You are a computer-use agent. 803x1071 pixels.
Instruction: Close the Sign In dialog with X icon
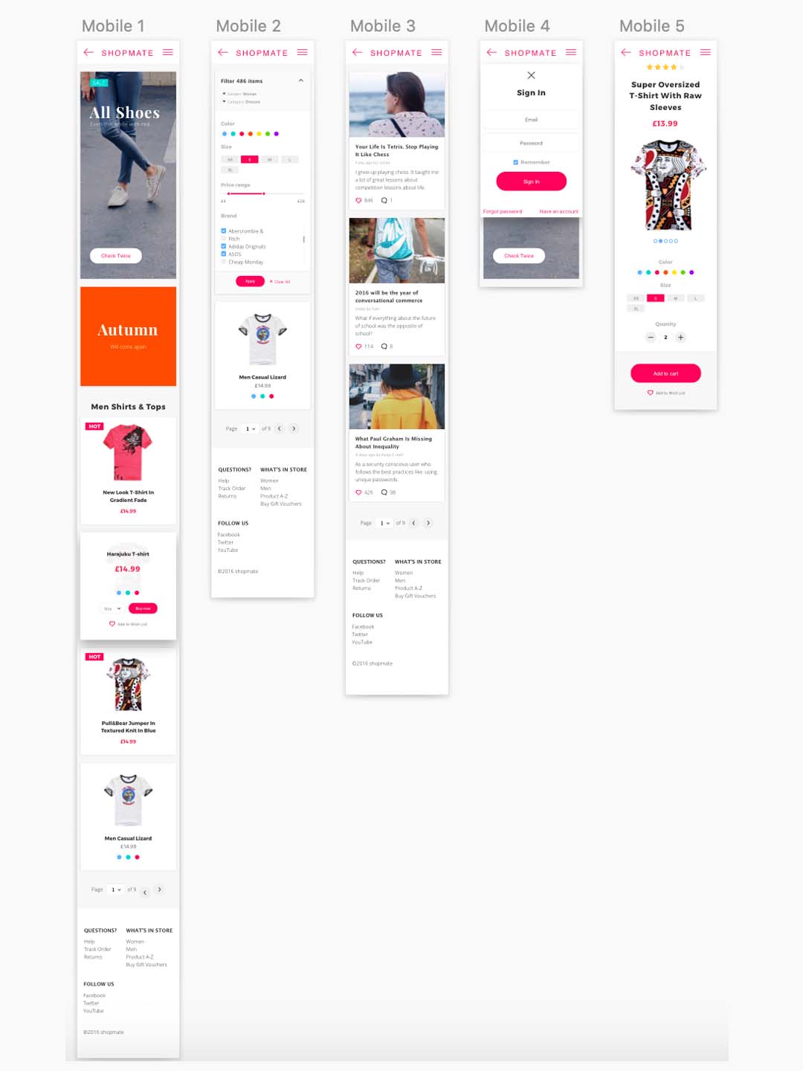531,75
